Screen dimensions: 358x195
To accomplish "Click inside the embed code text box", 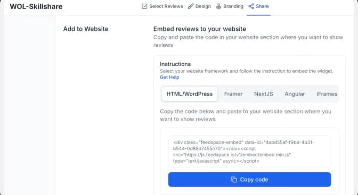I will (249, 151).
